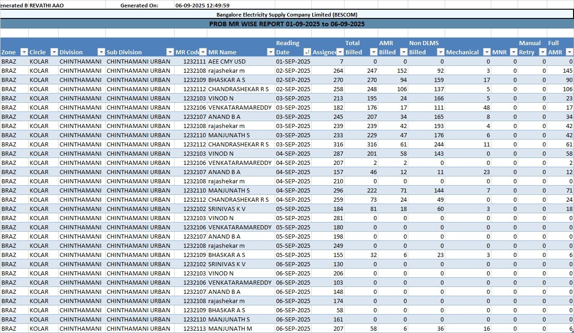Open the Non DLMS Billed filter dropdown
This screenshot has height=333, width=574.
click(x=441, y=52)
